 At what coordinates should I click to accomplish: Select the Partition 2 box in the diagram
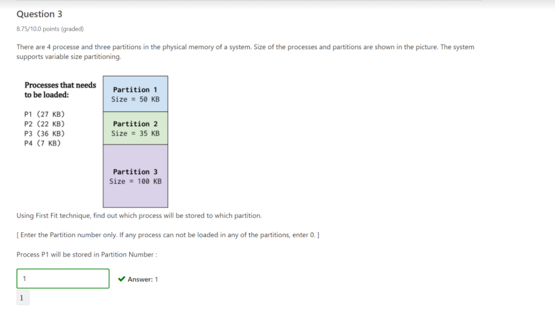coord(135,128)
